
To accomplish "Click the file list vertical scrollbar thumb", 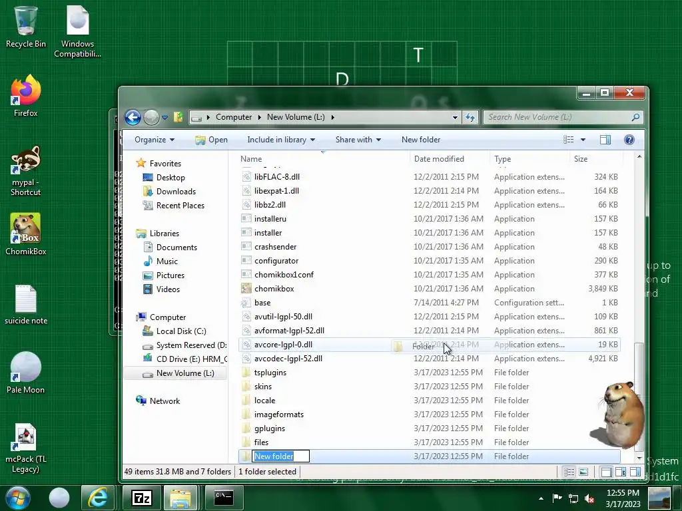I will point(639,397).
